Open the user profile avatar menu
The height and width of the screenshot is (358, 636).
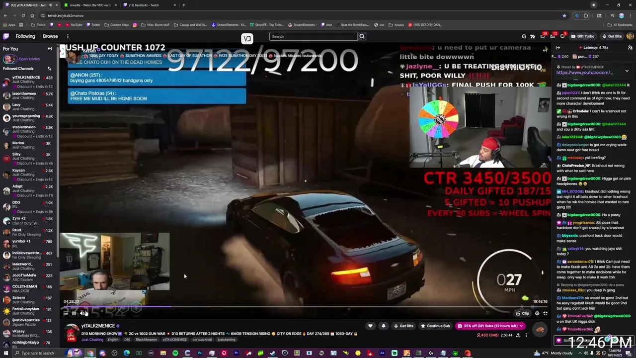tap(630, 36)
